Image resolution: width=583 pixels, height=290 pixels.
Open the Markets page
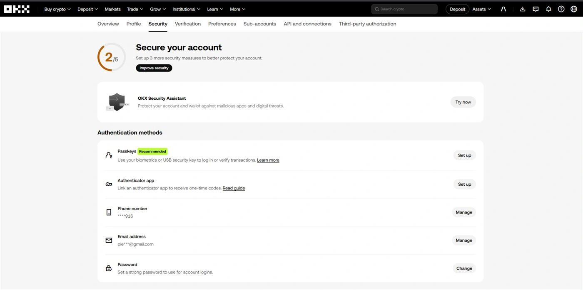(112, 9)
